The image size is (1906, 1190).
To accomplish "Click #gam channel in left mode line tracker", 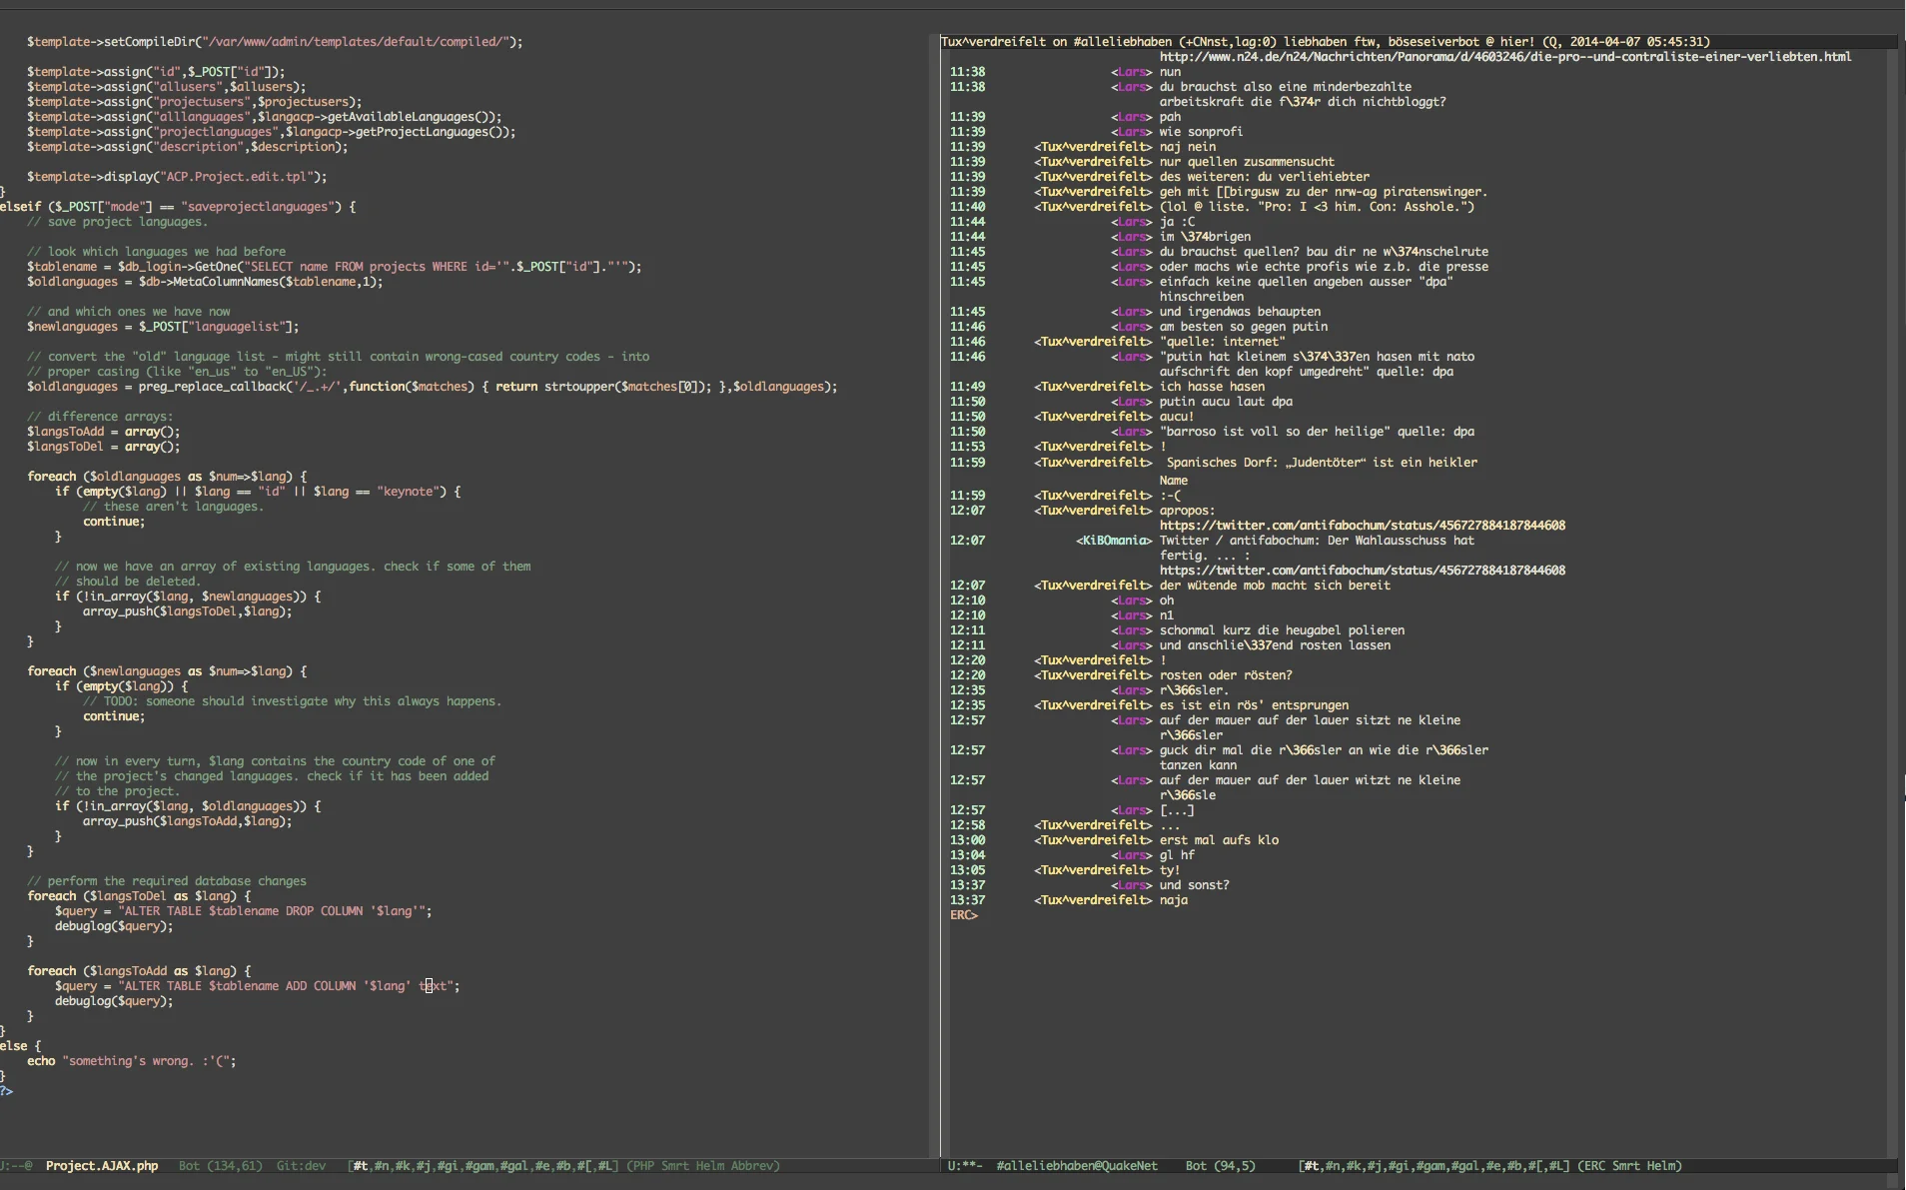I will 478,1165.
